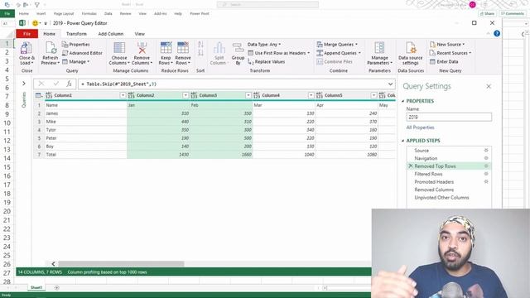Open the Merge Queries dropdown
This screenshot has width=530, height=298.
(337, 44)
